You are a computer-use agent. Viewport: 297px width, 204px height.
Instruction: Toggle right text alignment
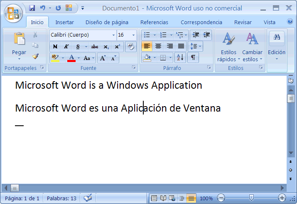pos(169,46)
